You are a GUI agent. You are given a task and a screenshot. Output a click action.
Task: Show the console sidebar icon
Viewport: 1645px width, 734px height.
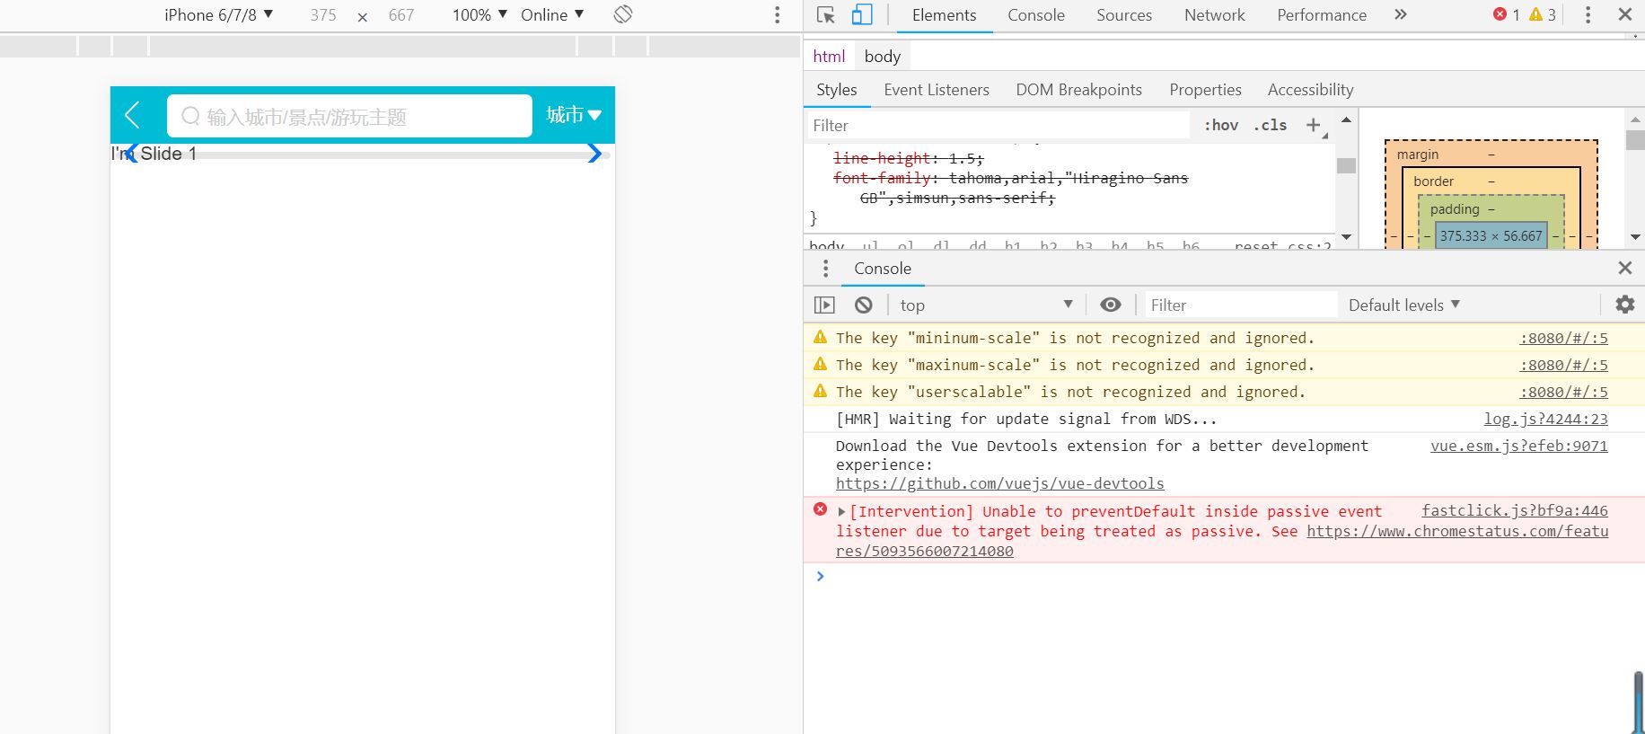(824, 305)
